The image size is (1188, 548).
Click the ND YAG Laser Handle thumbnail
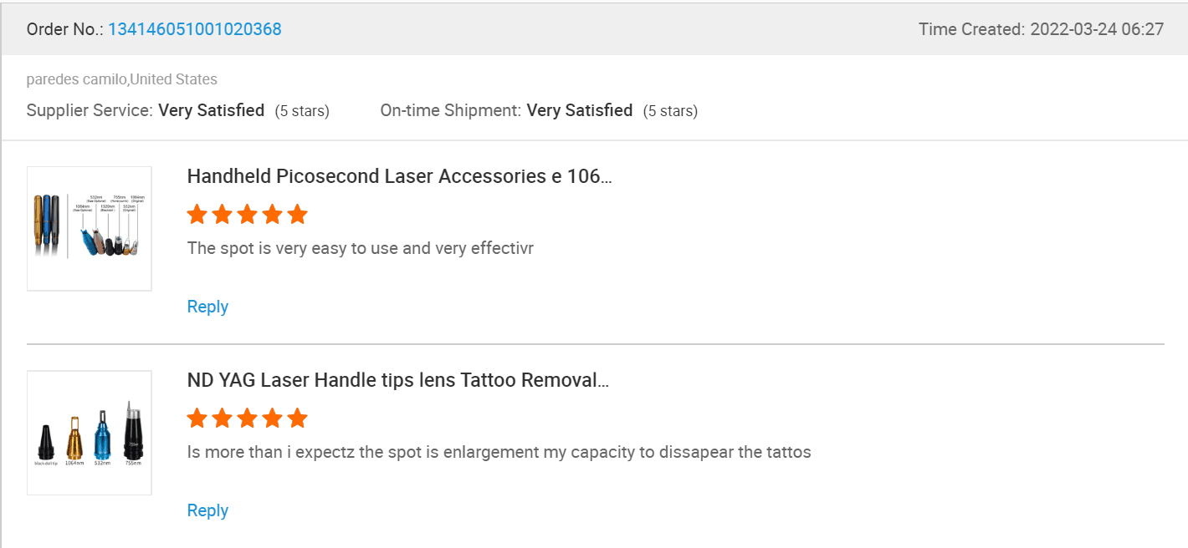[90, 433]
